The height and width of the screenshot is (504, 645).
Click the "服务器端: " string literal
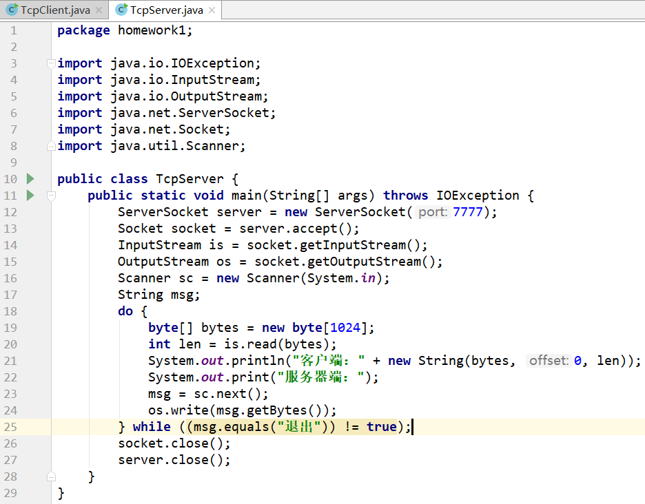click(x=321, y=377)
